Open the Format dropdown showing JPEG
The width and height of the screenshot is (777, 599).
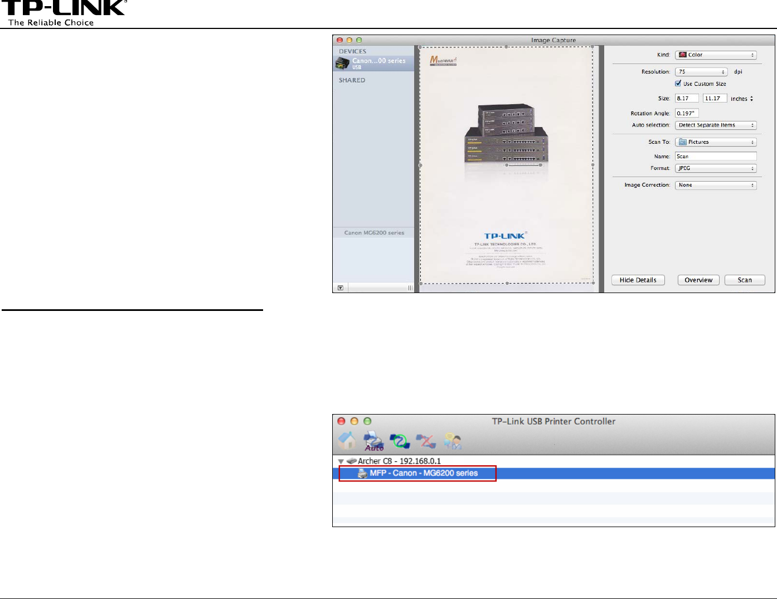pos(716,168)
